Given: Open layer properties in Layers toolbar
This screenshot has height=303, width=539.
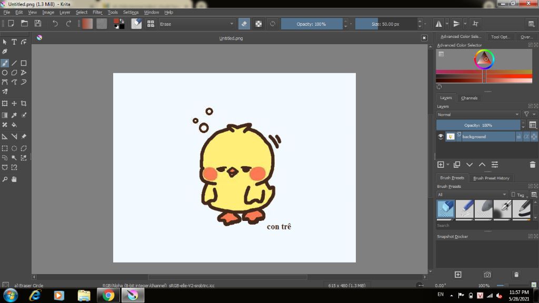Looking at the screenshot, I should click(495, 165).
